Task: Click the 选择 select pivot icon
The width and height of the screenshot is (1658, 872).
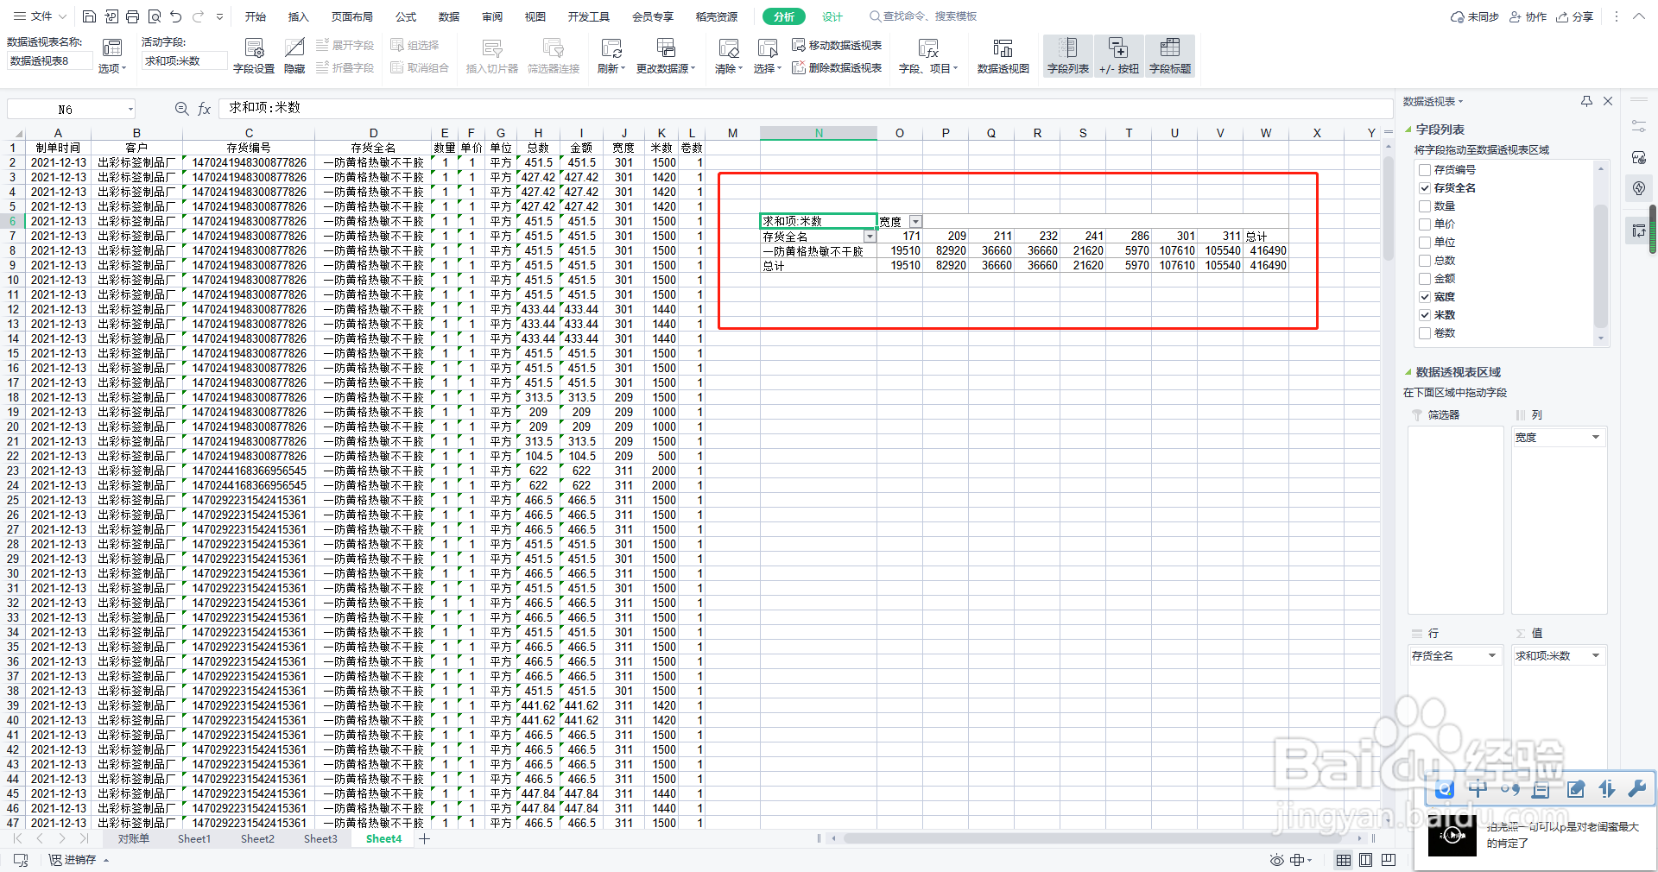Action: tap(768, 56)
